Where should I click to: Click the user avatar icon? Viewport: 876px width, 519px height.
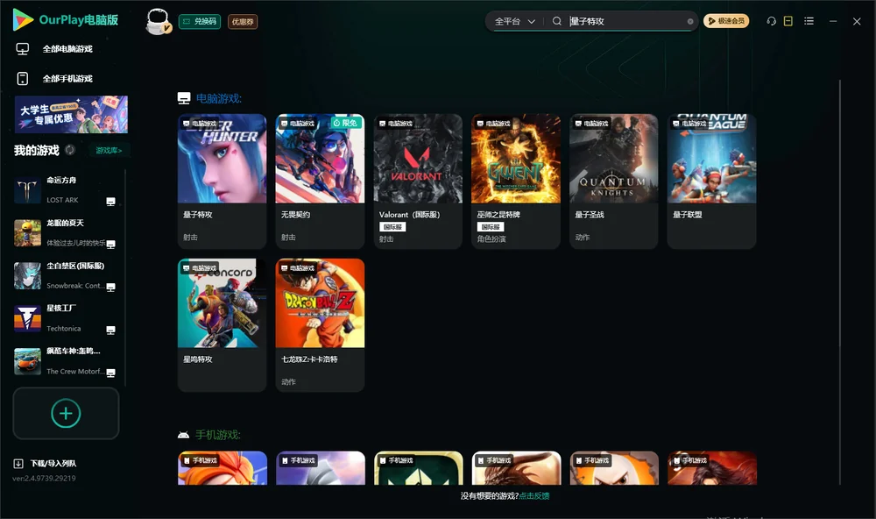(158, 22)
